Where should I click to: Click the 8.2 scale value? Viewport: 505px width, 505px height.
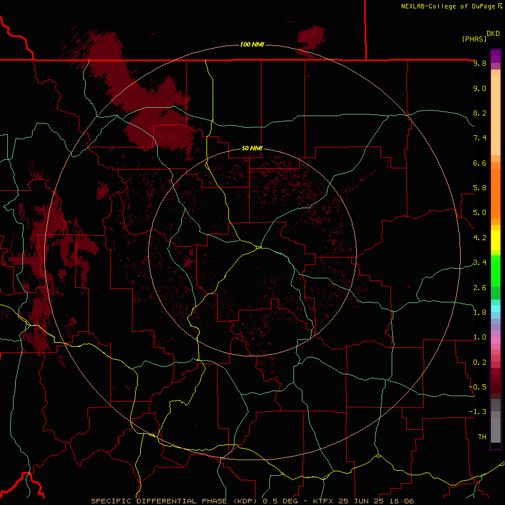click(480, 113)
